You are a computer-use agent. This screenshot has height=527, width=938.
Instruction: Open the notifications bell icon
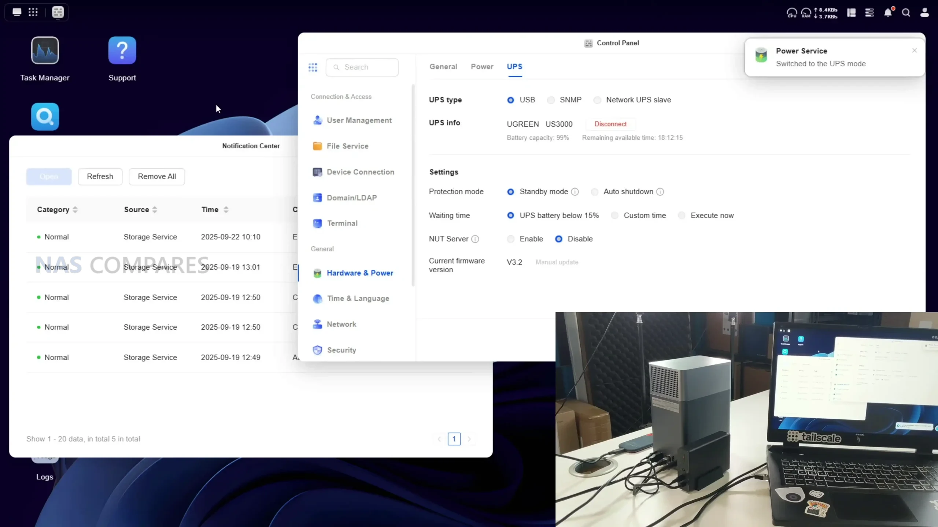(x=888, y=13)
